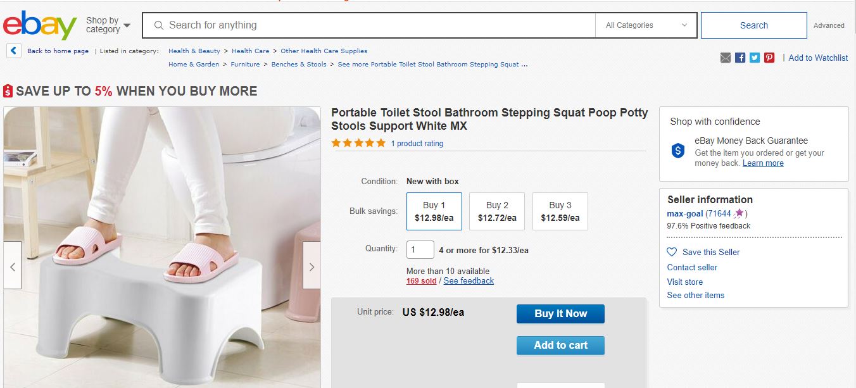Click Add to cart button
The height and width of the screenshot is (388, 856).
coord(560,346)
